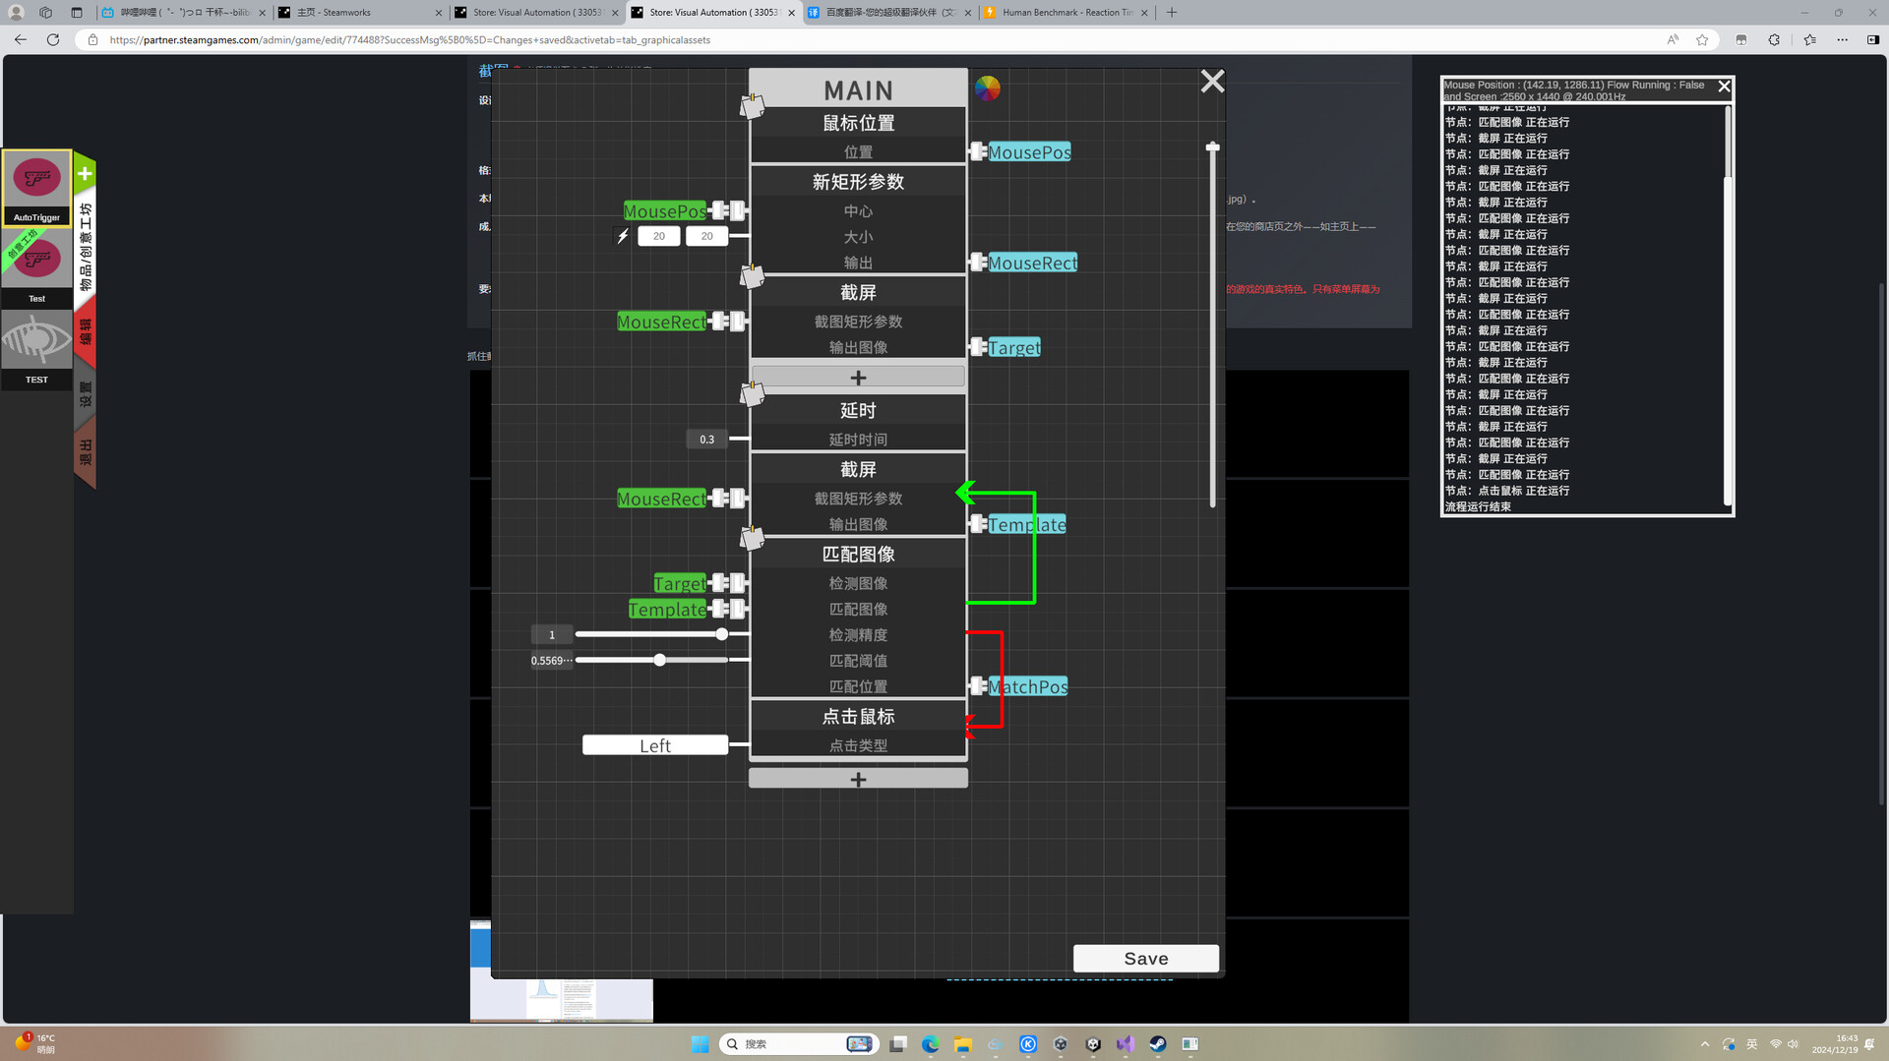Select the AutoTrigger flow thumbnail

point(36,187)
